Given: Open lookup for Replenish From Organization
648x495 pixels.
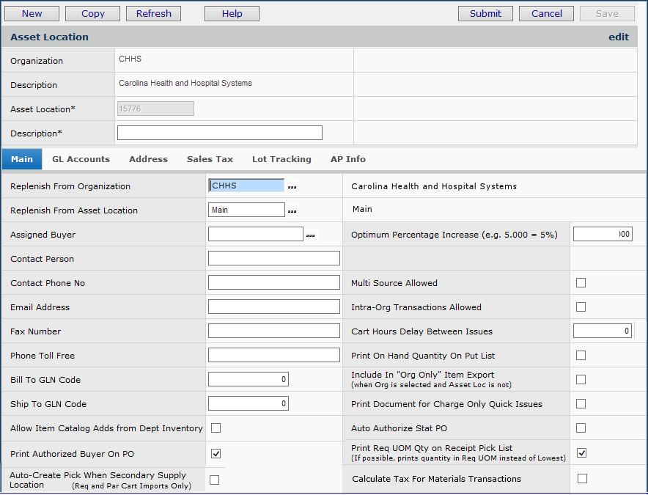Looking at the screenshot, I should click(x=292, y=187).
